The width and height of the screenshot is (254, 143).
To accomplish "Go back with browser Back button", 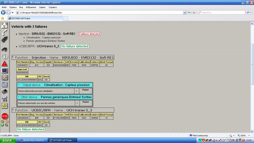I will pyautogui.click(x=3, y=12).
